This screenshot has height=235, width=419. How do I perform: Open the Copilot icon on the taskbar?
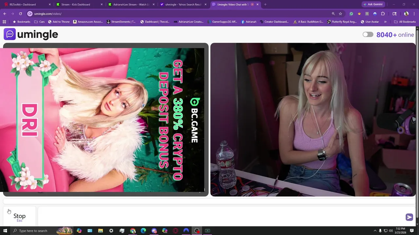(x=79, y=231)
